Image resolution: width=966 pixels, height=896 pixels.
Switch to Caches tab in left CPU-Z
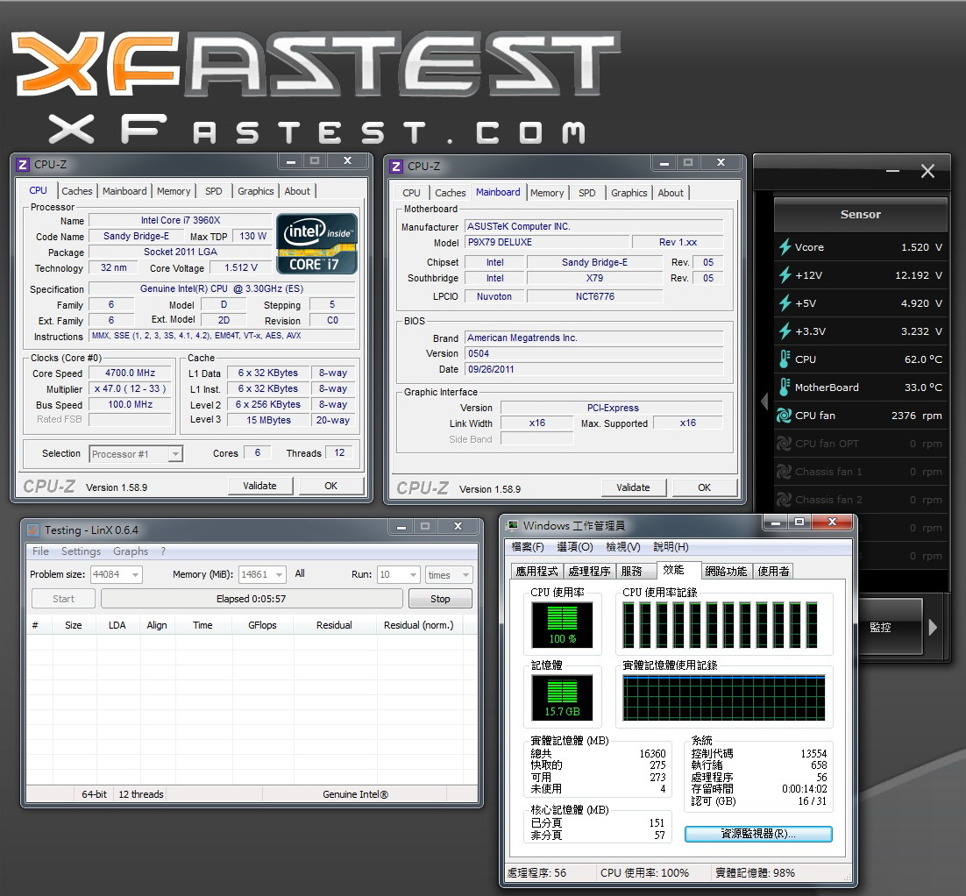coord(77,191)
